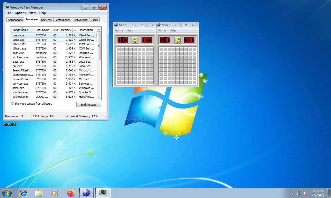This screenshot has width=331, height=198.
Task: Click the process list scrollbar thumb
Action: click(99, 46)
